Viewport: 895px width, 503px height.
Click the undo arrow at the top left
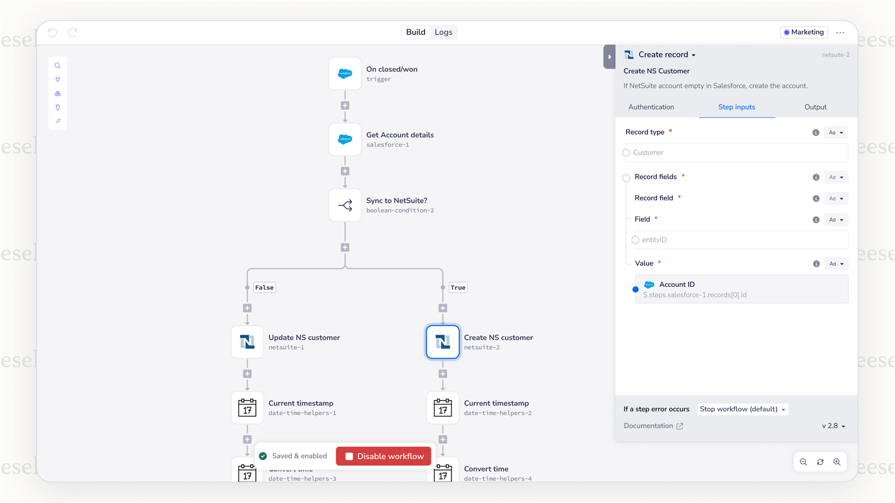52,32
